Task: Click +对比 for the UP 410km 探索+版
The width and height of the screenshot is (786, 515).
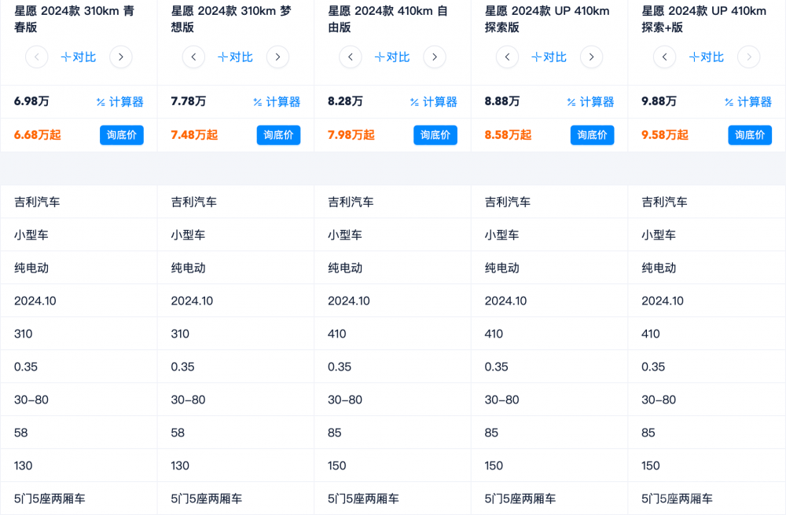Action: (x=707, y=57)
